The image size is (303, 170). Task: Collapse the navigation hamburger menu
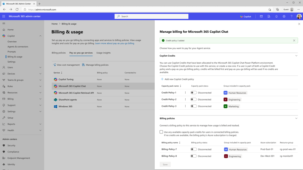click(x=4, y=23)
